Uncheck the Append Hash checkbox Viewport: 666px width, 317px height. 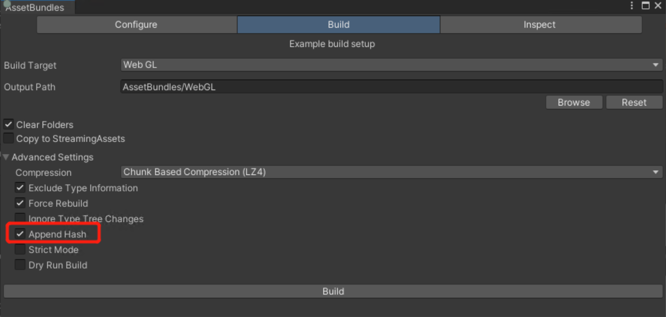[20, 234]
